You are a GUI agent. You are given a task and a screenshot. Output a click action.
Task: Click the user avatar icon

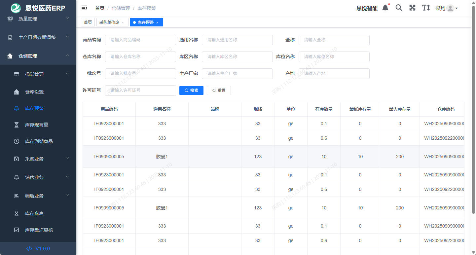tap(450, 9)
